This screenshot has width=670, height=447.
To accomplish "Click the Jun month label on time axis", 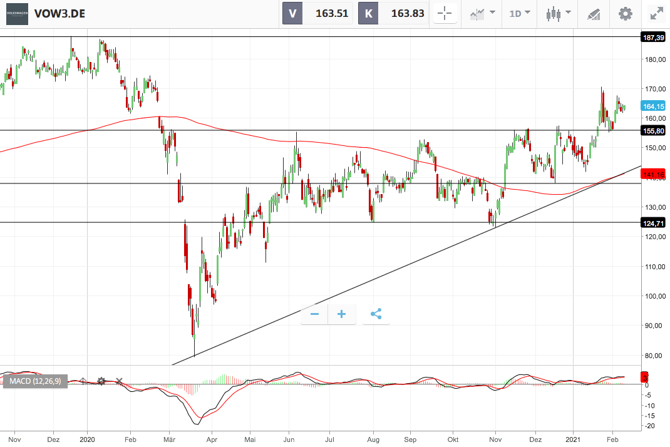I will point(289,439).
